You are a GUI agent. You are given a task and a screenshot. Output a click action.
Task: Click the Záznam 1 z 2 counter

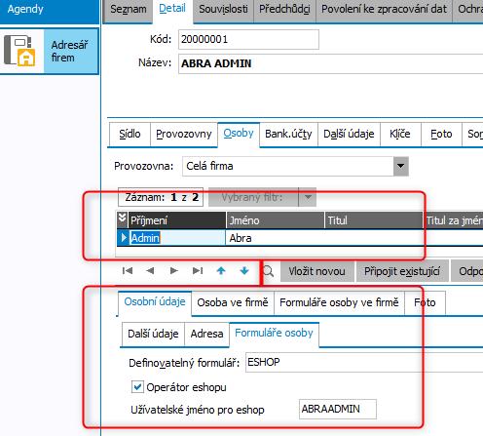tap(161, 197)
